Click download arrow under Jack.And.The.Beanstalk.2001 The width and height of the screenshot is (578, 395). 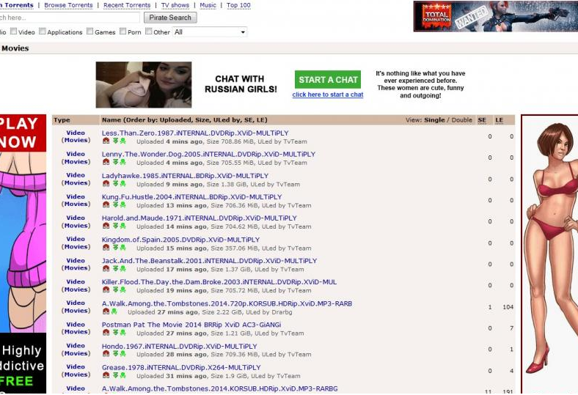point(114,269)
